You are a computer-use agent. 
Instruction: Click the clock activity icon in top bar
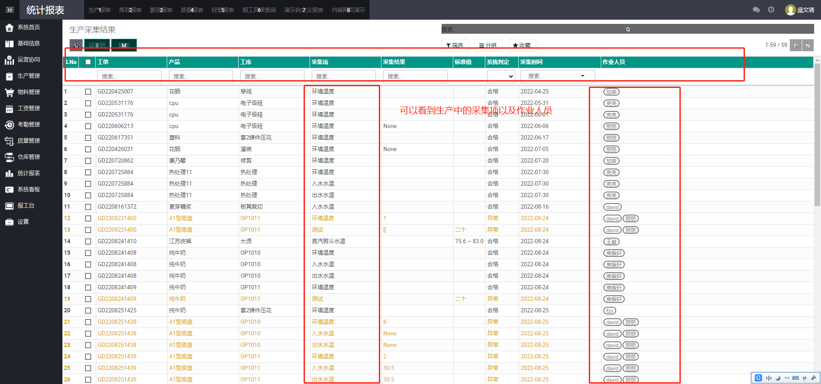[771, 10]
